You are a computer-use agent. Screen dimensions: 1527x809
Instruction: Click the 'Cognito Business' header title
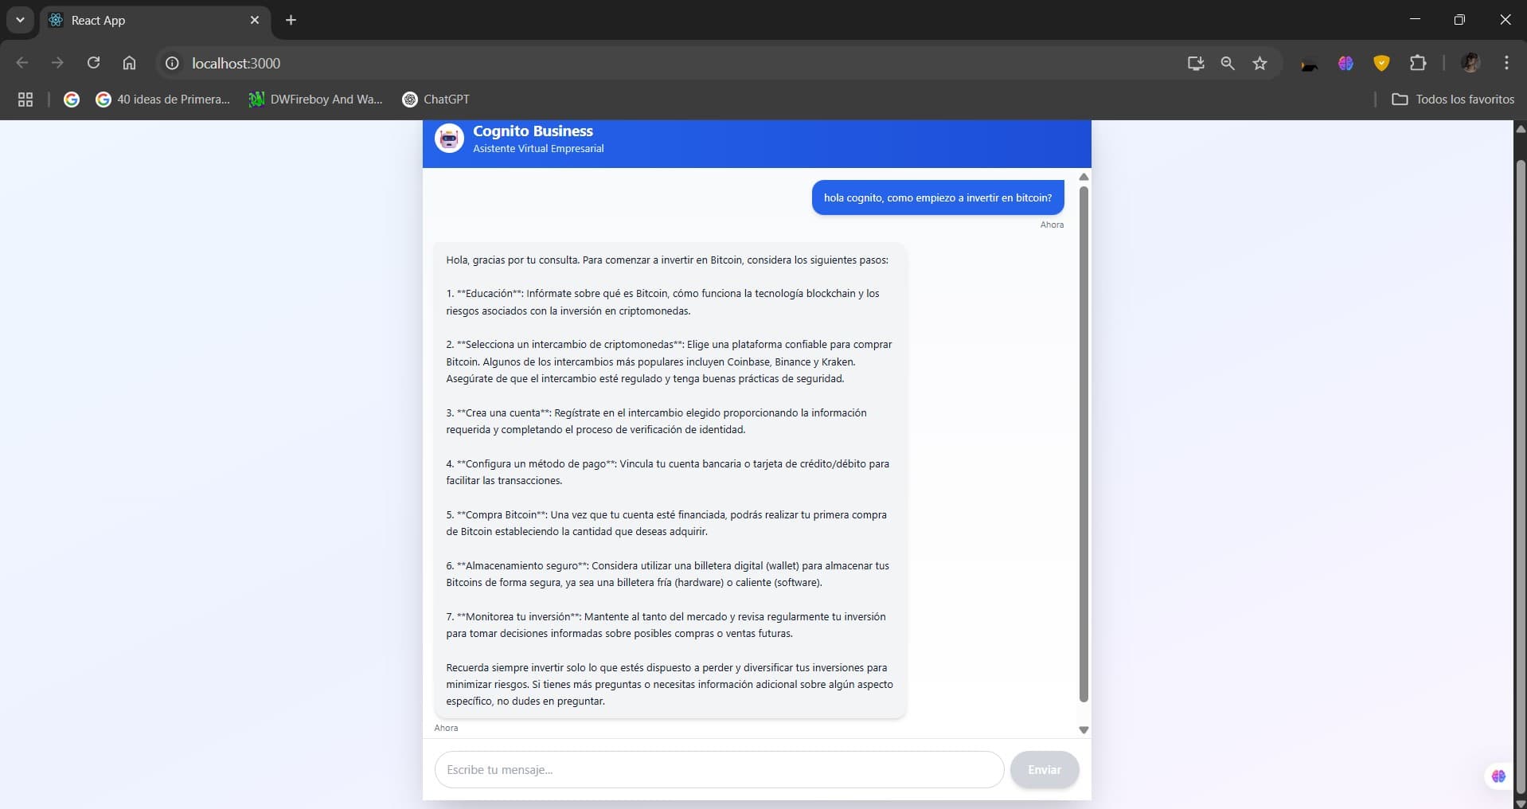tap(533, 131)
